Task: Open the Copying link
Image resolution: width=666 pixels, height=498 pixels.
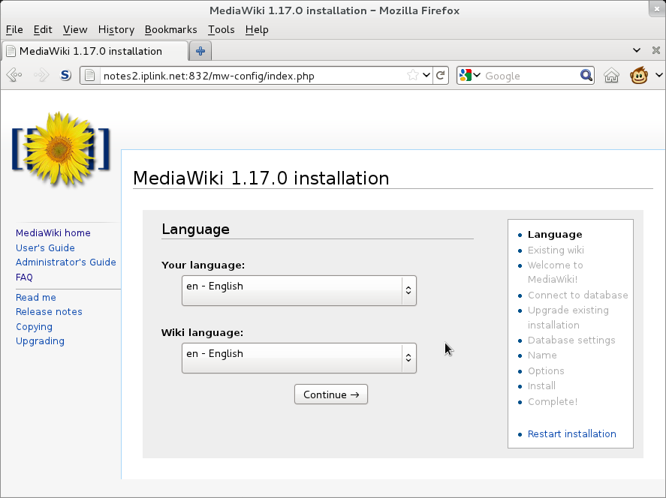Action: (34, 327)
